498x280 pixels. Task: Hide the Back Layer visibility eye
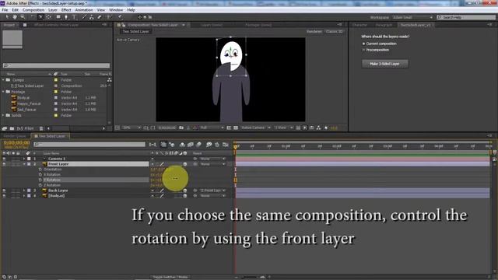[x=4, y=191]
